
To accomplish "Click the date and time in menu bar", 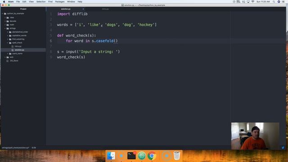I will pyautogui.click(x=263, y=2).
